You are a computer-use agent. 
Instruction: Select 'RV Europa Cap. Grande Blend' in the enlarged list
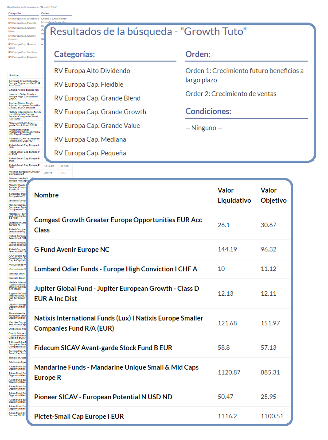pos(97,98)
